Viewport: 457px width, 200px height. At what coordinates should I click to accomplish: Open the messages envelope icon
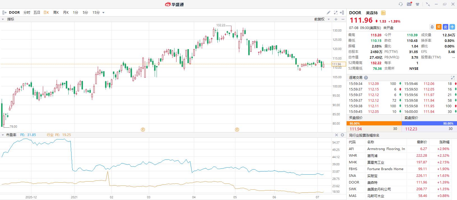tap(409, 4)
